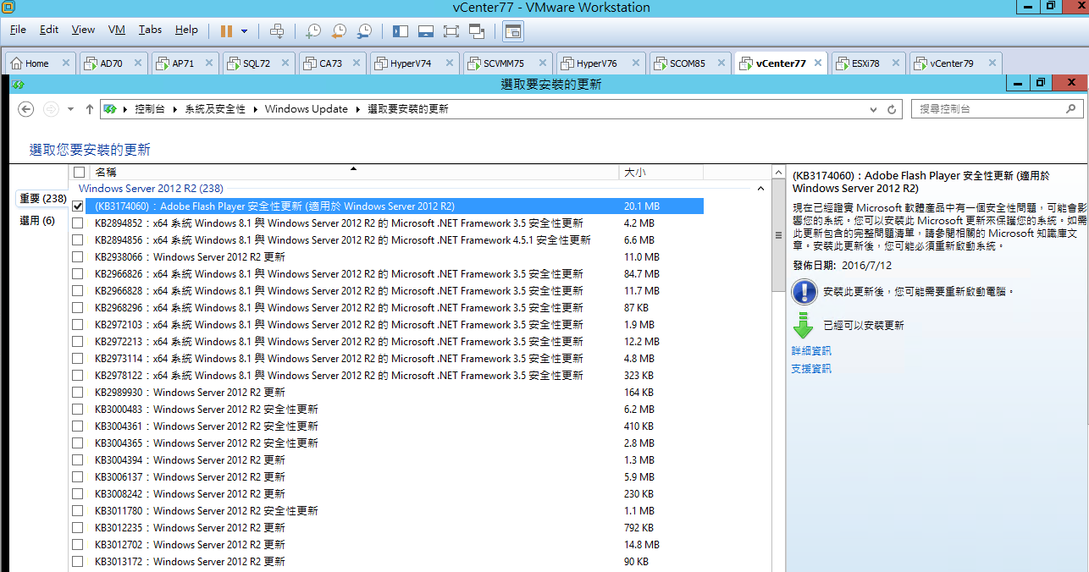This screenshot has width=1089, height=572.
Task: Open recent locations dropdown
Action: [70, 109]
